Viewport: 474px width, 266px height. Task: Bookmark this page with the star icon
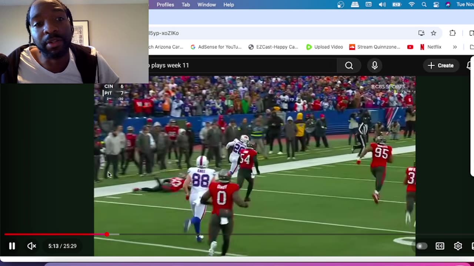coord(433,33)
